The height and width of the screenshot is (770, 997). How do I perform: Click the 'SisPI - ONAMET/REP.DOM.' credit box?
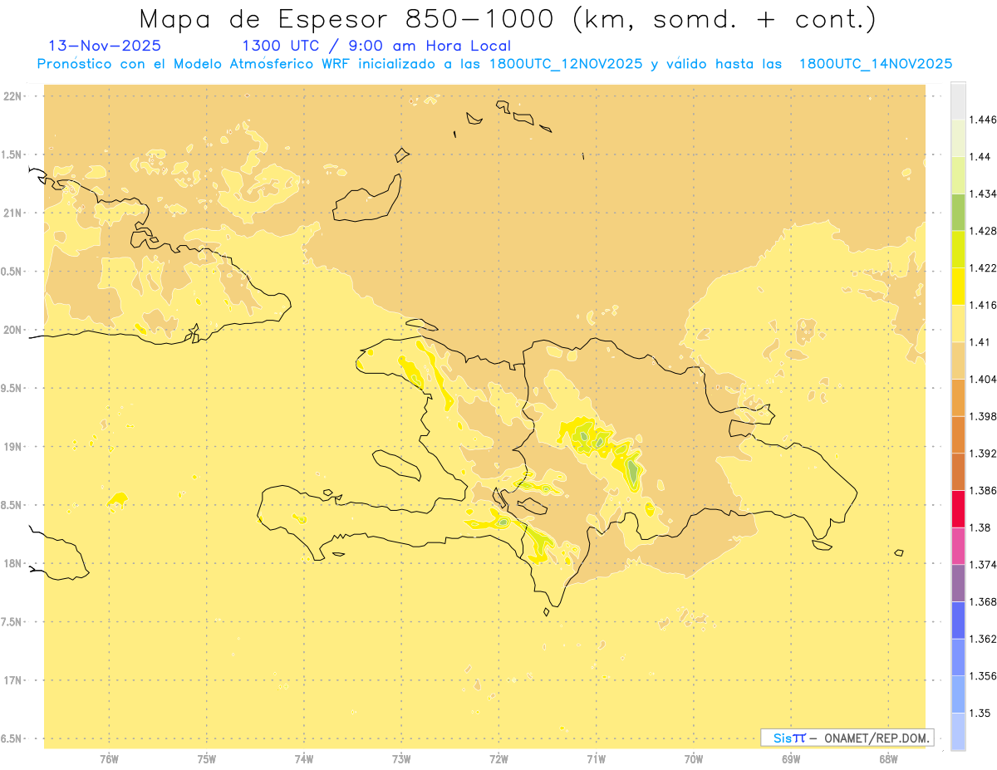(x=847, y=738)
